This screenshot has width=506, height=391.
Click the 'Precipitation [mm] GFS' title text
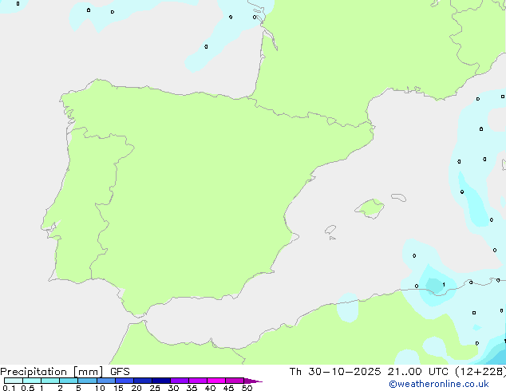(65, 372)
